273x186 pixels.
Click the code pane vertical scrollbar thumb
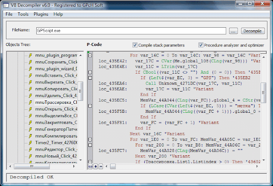[x=264, y=93]
